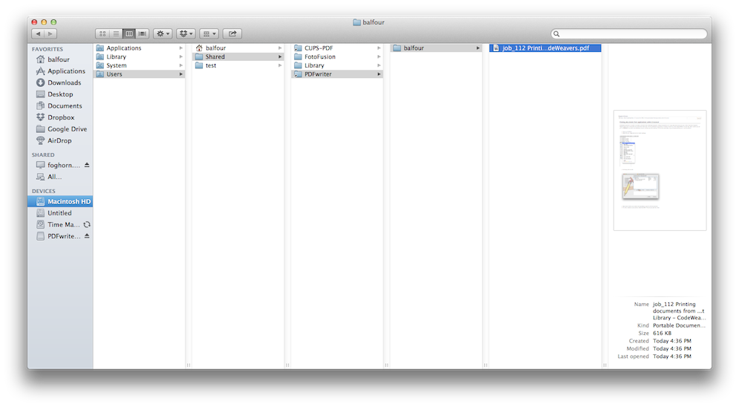
Task: Eject the PDFwriter device
Action: pyautogui.click(x=87, y=236)
